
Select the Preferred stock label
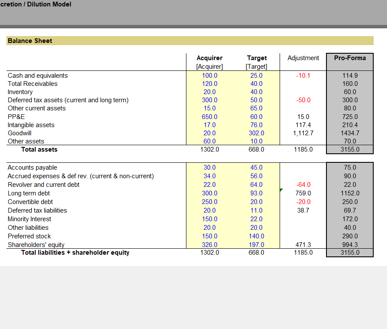coord(29,236)
